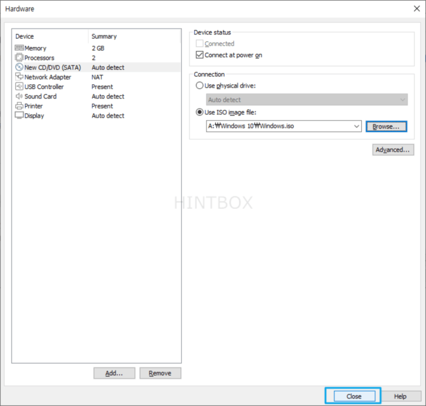Click the USB Controller icon
This screenshot has height=406, width=426.
[19, 86]
